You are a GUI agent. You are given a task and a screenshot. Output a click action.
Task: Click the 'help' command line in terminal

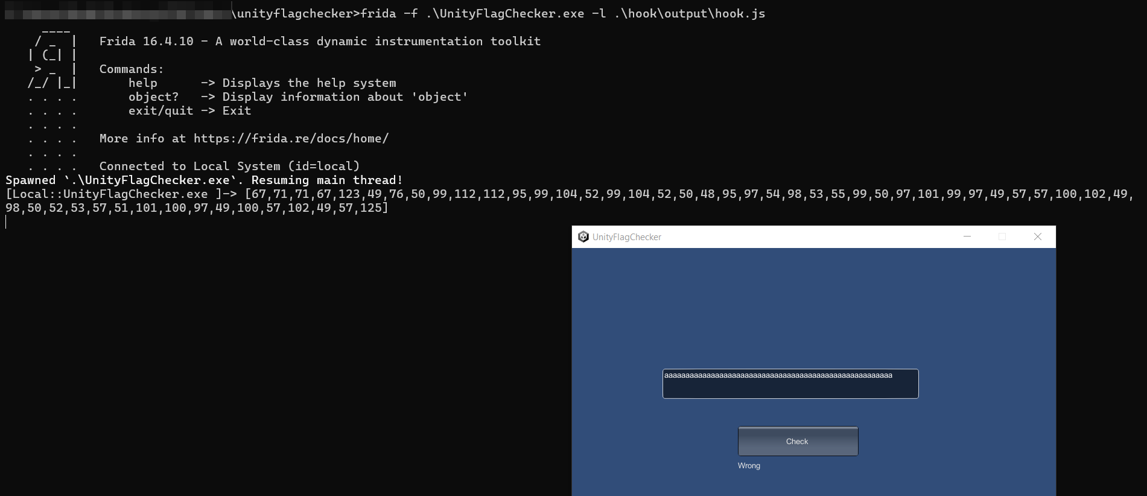262,83
